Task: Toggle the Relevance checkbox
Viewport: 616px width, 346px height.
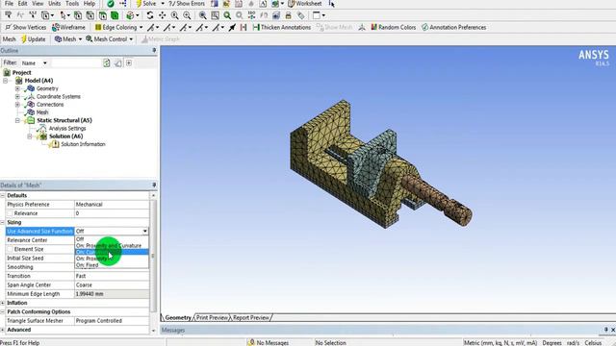Action: (x=11, y=213)
